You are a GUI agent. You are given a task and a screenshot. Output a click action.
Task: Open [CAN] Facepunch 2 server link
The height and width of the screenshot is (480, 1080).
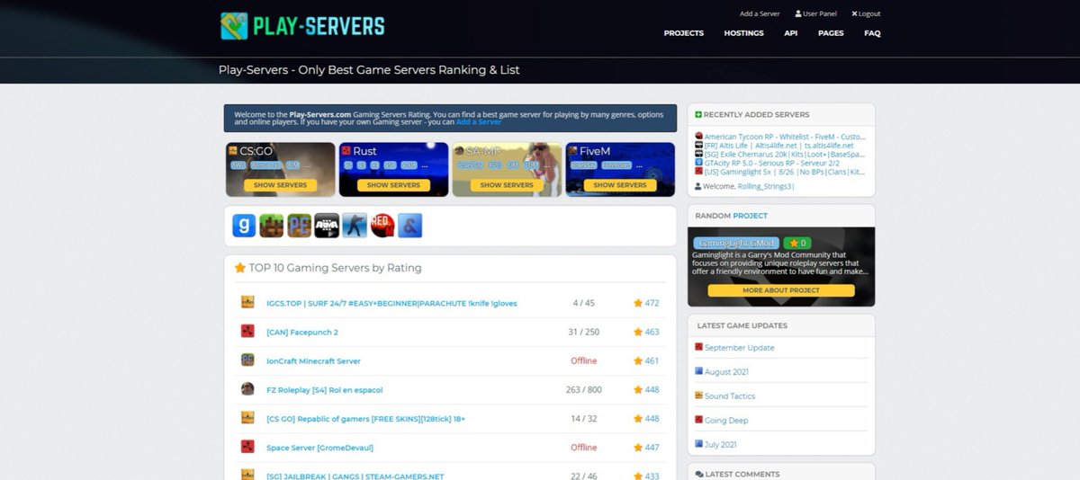point(302,332)
